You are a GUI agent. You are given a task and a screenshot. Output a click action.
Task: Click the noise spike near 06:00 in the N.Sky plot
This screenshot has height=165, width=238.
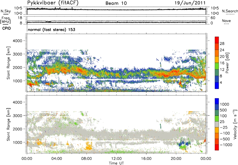[x=72, y=8]
